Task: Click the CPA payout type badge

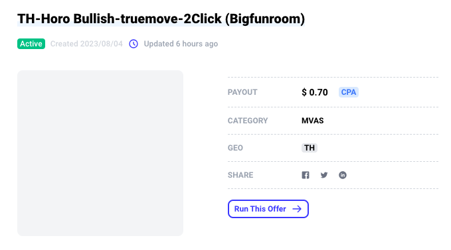Action: click(349, 92)
